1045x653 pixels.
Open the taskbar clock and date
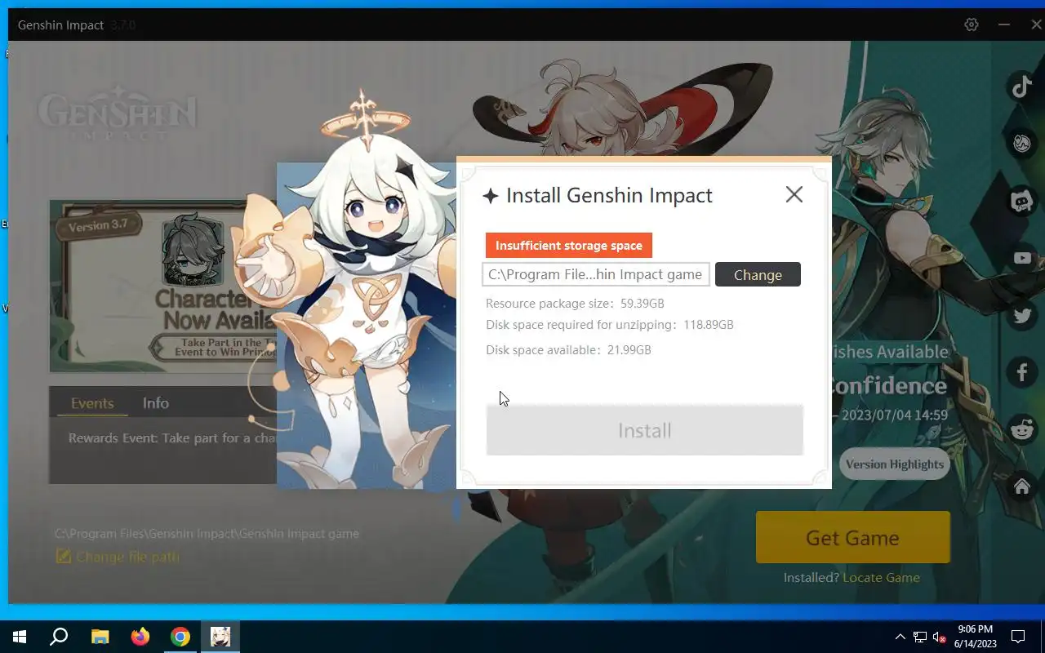click(x=976, y=637)
